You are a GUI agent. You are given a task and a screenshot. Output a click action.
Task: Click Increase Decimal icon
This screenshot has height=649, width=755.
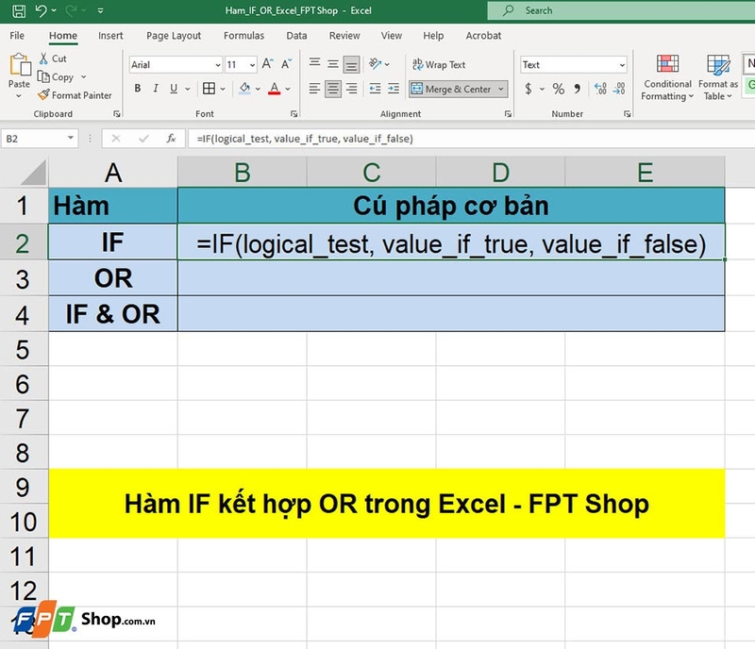600,89
